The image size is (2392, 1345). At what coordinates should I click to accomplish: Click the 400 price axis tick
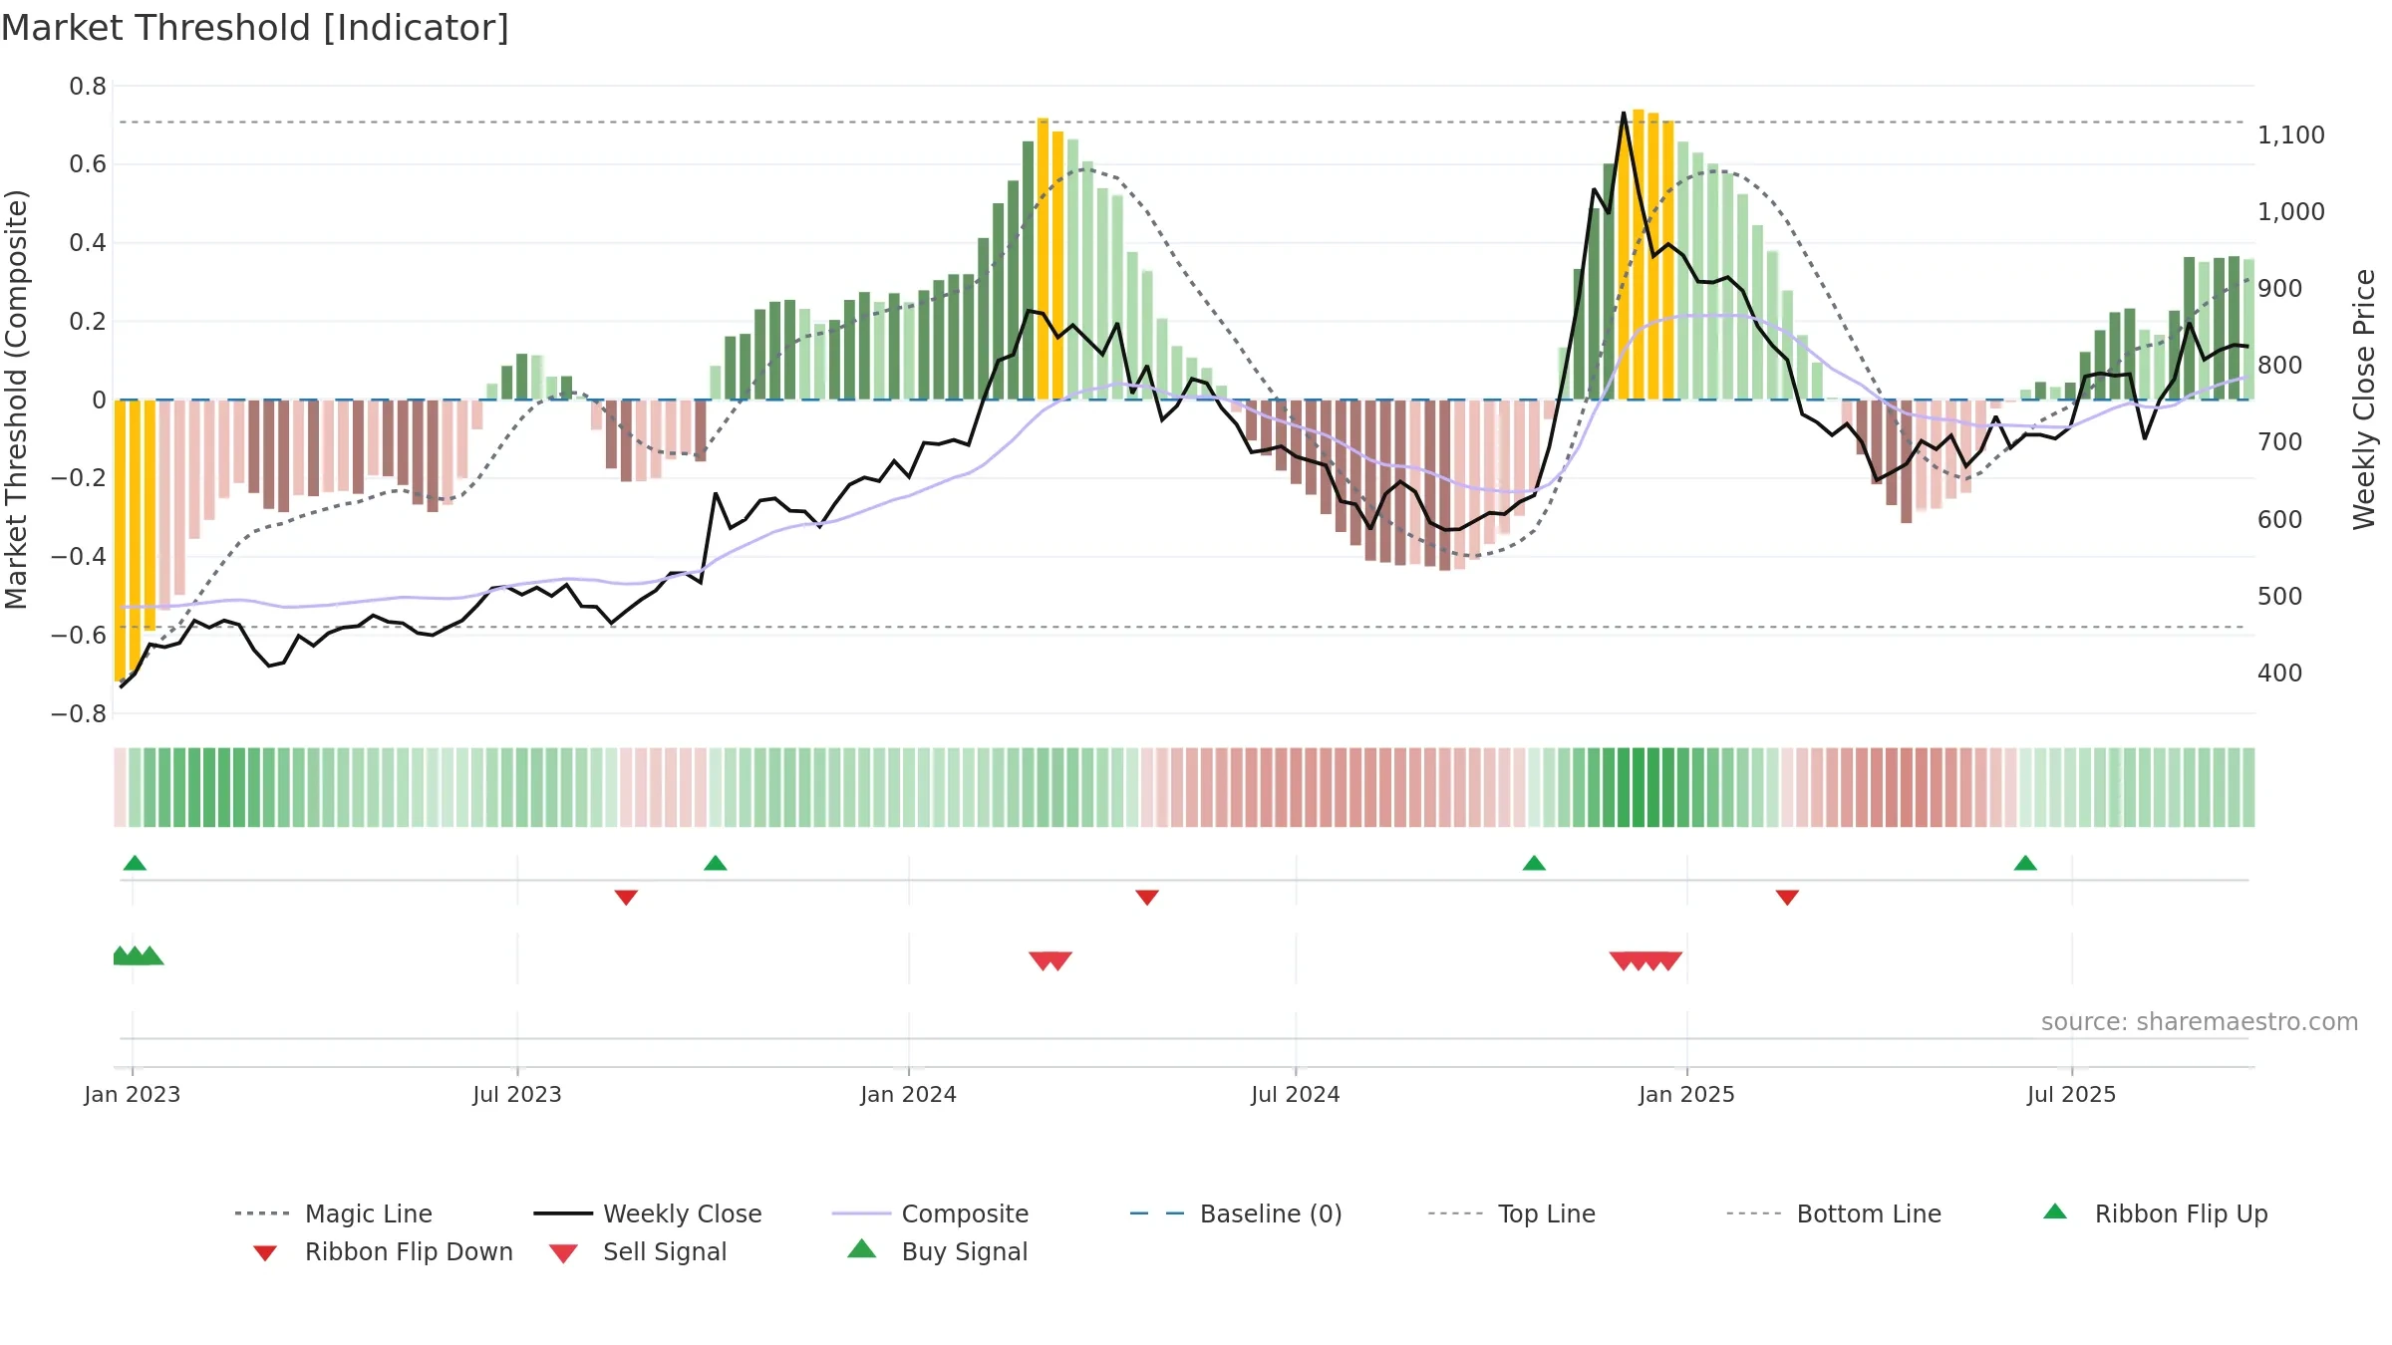coord(2280,672)
